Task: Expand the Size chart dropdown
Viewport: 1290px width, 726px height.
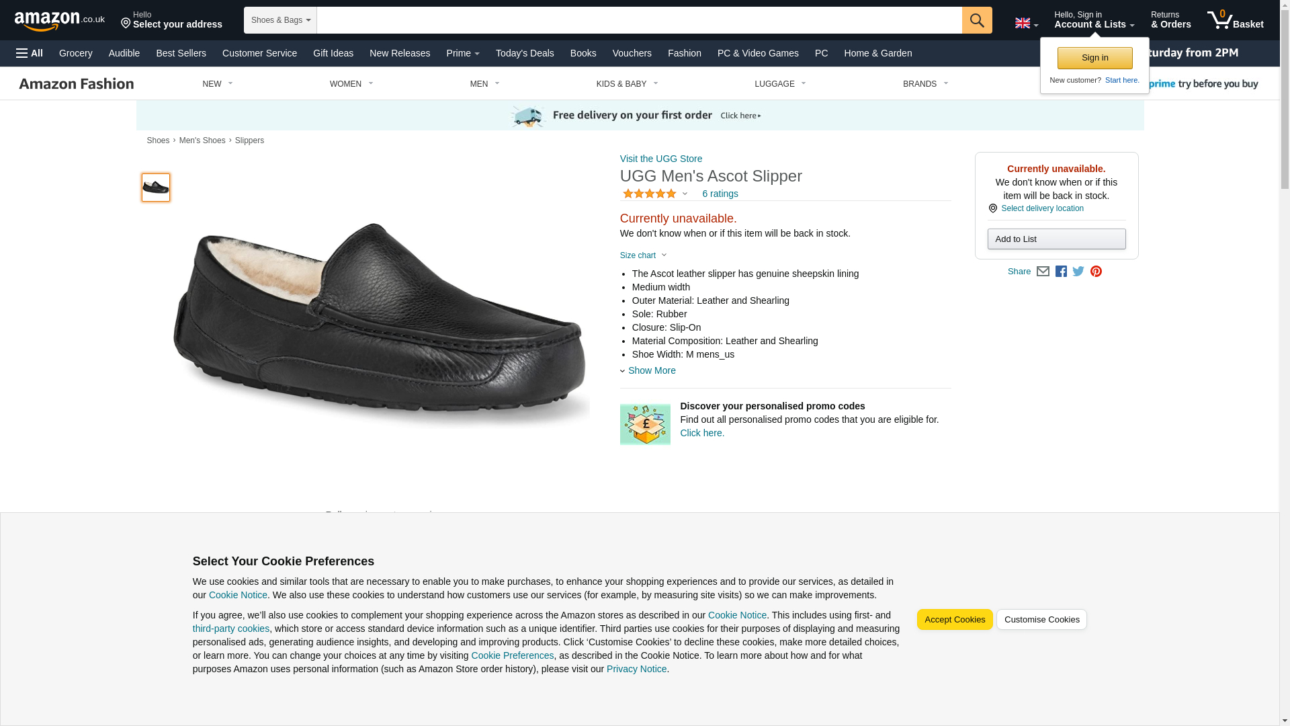Action: pyautogui.click(x=643, y=255)
